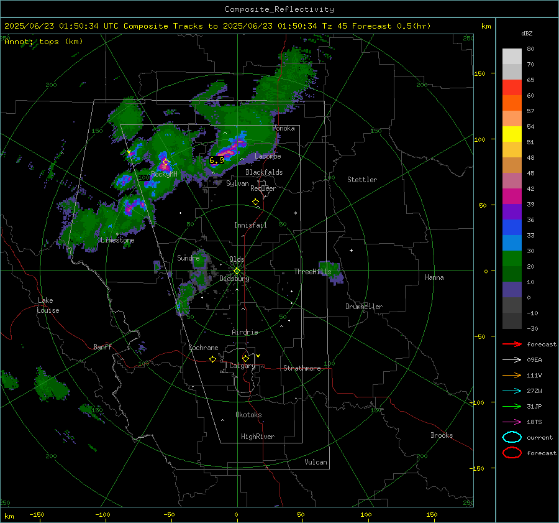This screenshot has width=559, height=523.
Task: Click the red forecast ellipse legend icon
Action: (512, 453)
